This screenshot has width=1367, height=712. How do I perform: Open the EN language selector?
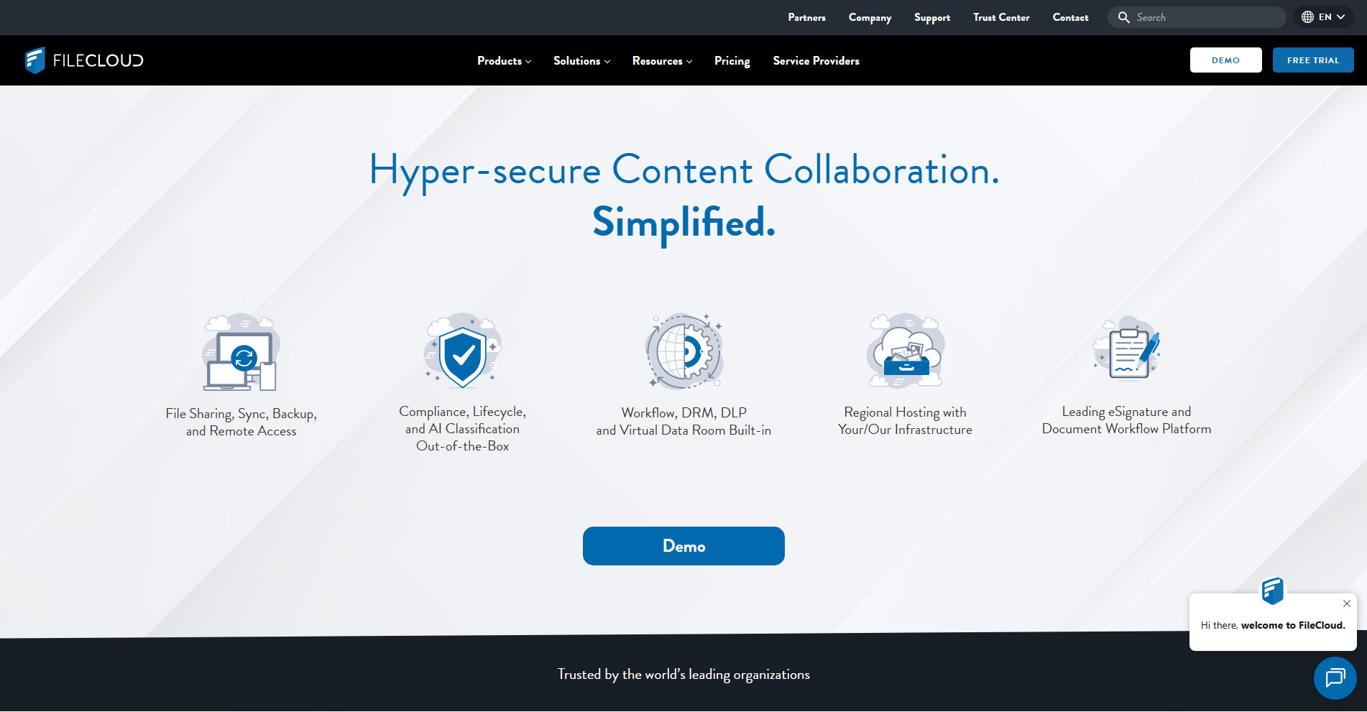(x=1322, y=16)
